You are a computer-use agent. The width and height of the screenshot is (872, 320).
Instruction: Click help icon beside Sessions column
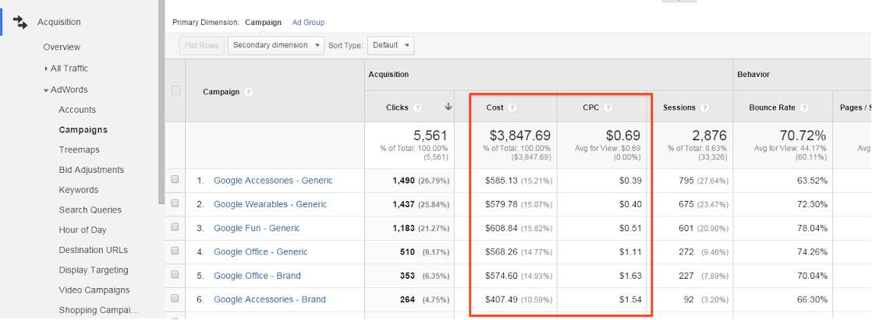pyautogui.click(x=704, y=107)
